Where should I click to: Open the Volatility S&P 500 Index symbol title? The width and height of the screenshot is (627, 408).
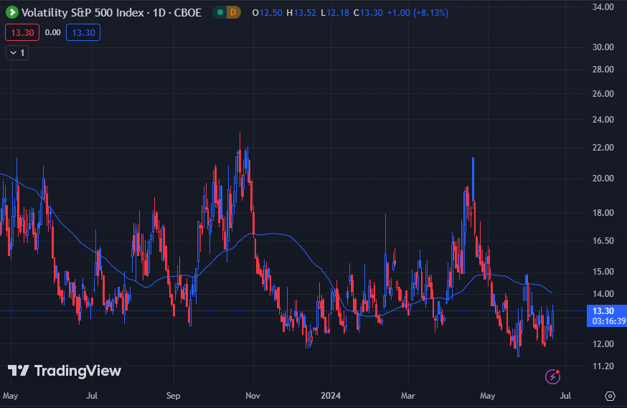coord(111,13)
